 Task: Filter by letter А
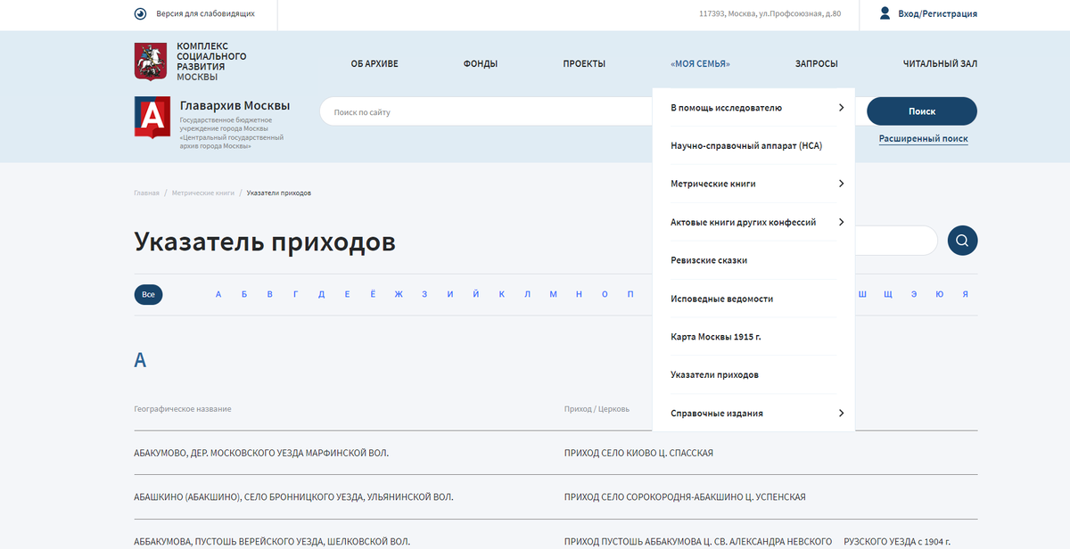pyautogui.click(x=218, y=294)
